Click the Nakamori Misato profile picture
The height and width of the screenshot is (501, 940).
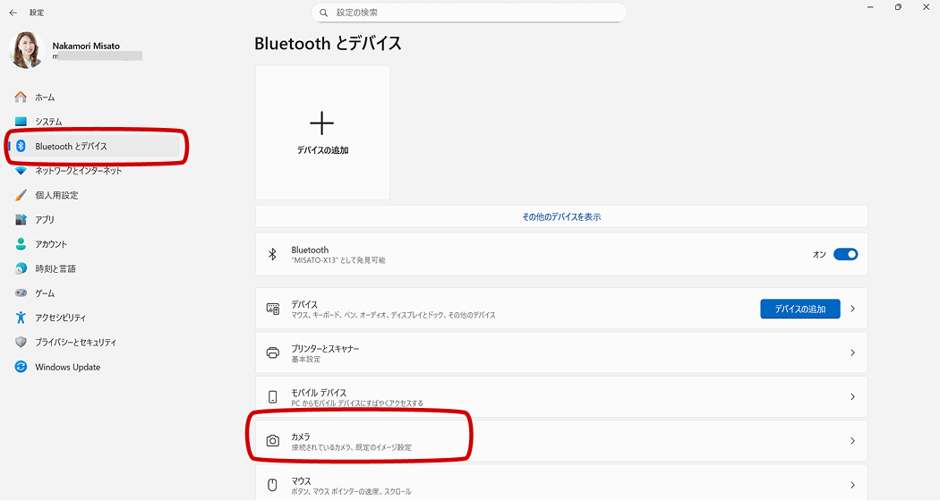26,51
